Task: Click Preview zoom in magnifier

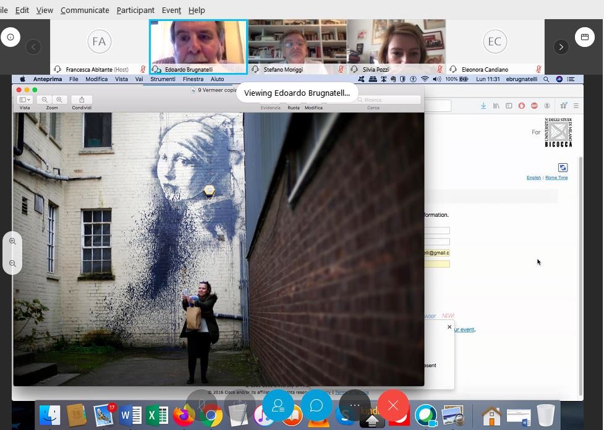Action: pos(59,99)
